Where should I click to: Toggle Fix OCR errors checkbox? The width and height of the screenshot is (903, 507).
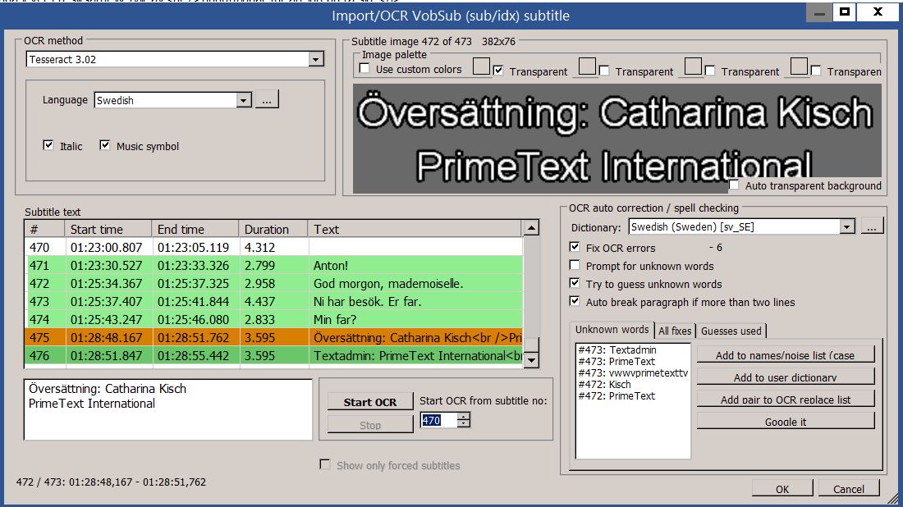(574, 247)
